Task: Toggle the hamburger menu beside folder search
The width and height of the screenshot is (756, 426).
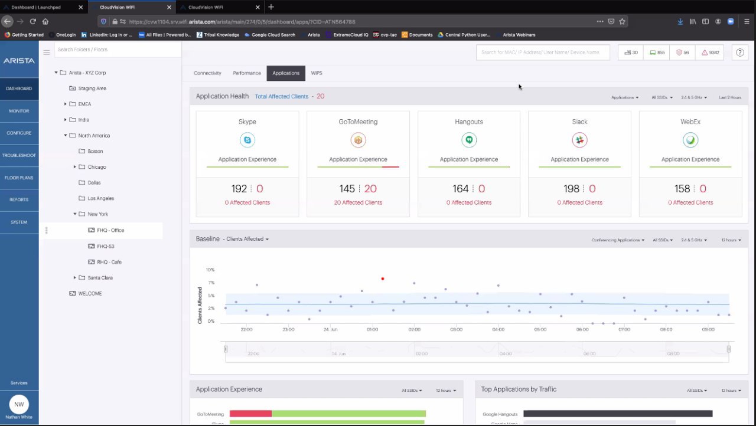Action: (47, 53)
